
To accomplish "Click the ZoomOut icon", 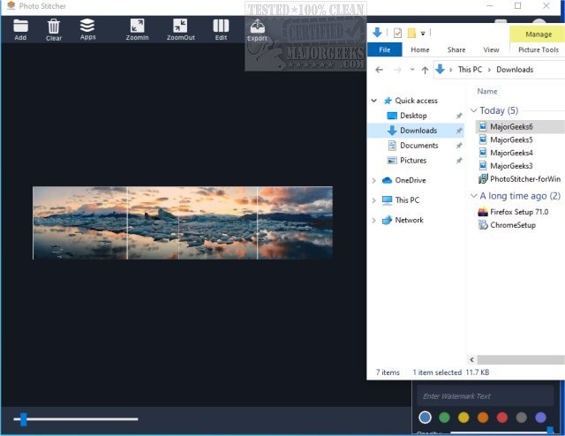I will pos(180,27).
